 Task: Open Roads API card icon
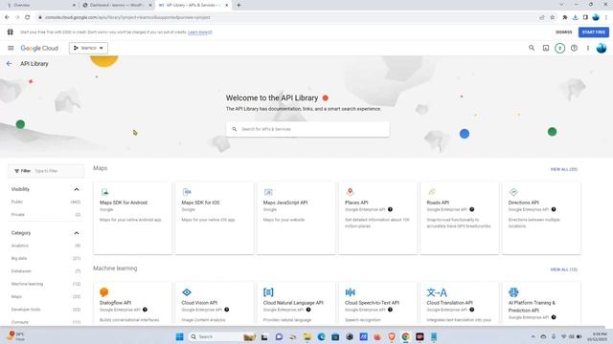432,192
